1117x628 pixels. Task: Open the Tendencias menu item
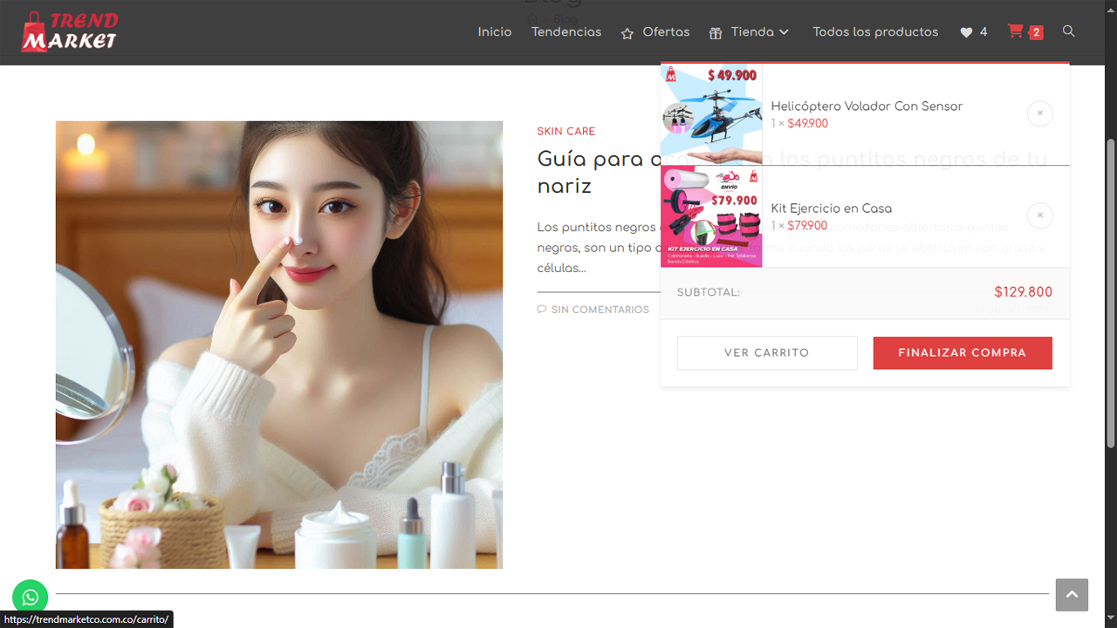pyautogui.click(x=566, y=32)
